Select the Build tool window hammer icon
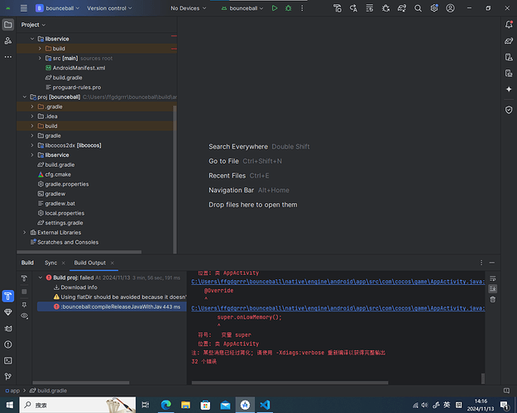The height and width of the screenshot is (413, 517). [x=8, y=296]
